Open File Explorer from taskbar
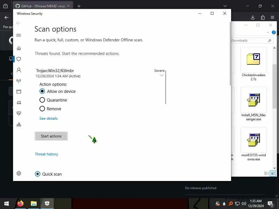The width and height of the screenshot is (279, 209). tap(34, 204)
